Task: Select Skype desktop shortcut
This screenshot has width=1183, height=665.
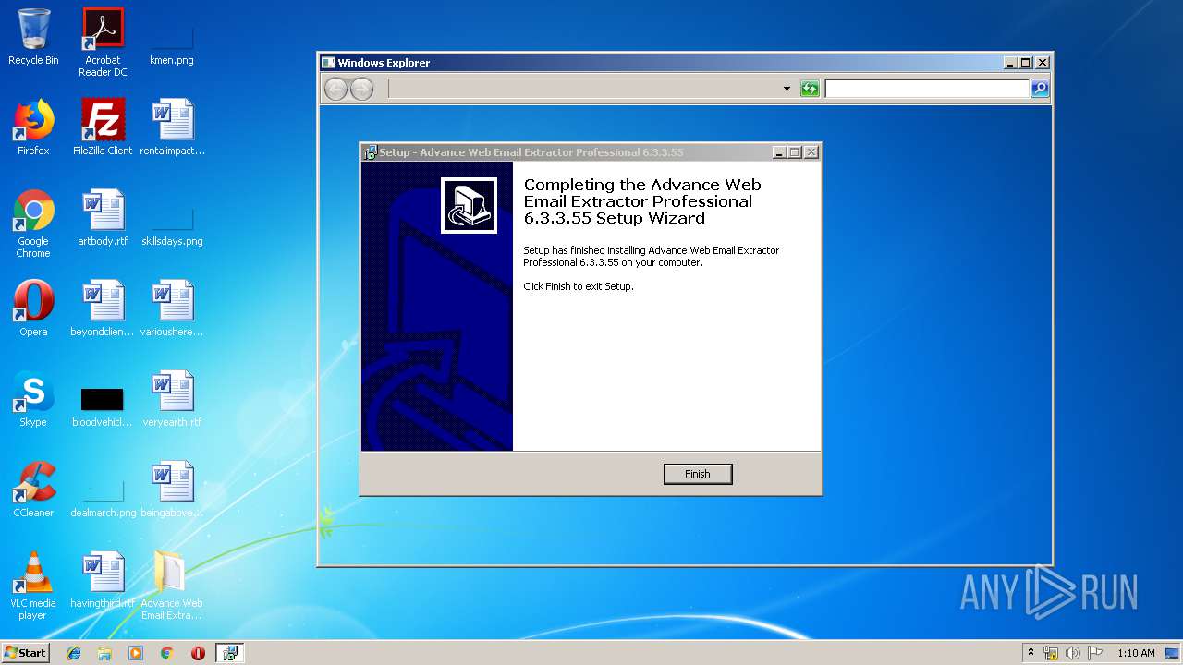Action: click(33, 399)
